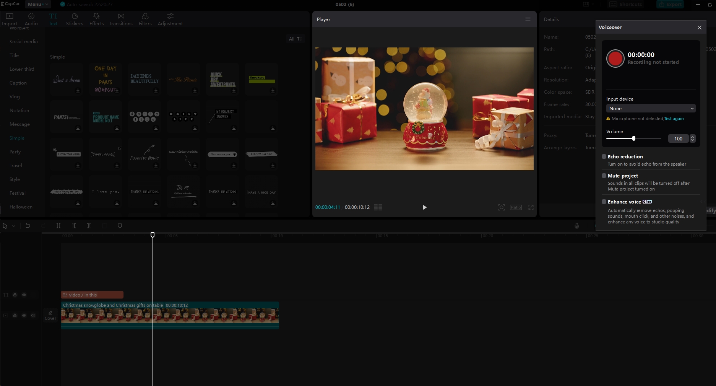Add a marker with the shield icon
The height and width of the screenshot is (386, 716).
pyautogui.click(x=120, y=226)
